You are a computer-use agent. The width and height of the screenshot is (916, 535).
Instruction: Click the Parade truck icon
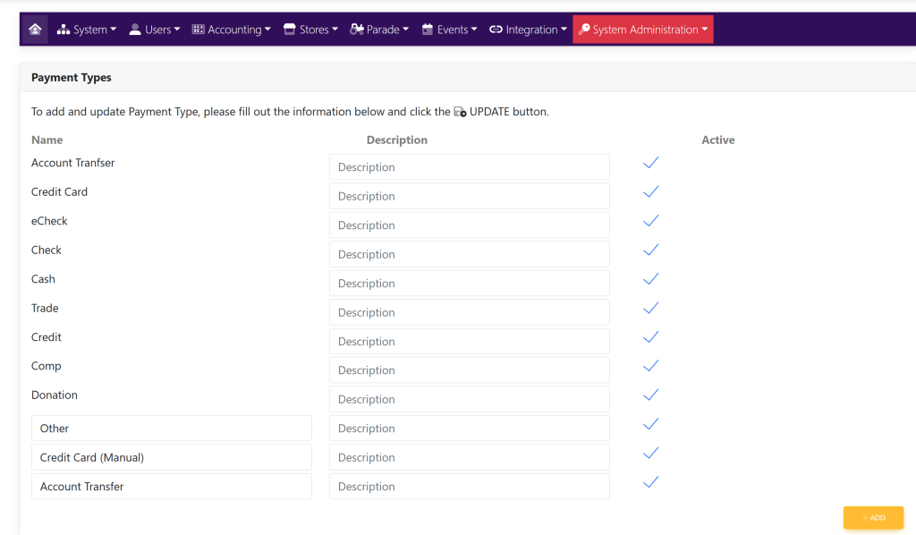point(356,30)
